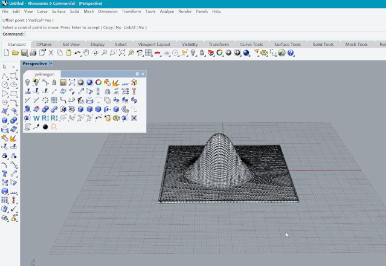386x266 pixels.
Task: Click the blue cylinder icon in the yellowgun panel
Action: tap(28, 109)
